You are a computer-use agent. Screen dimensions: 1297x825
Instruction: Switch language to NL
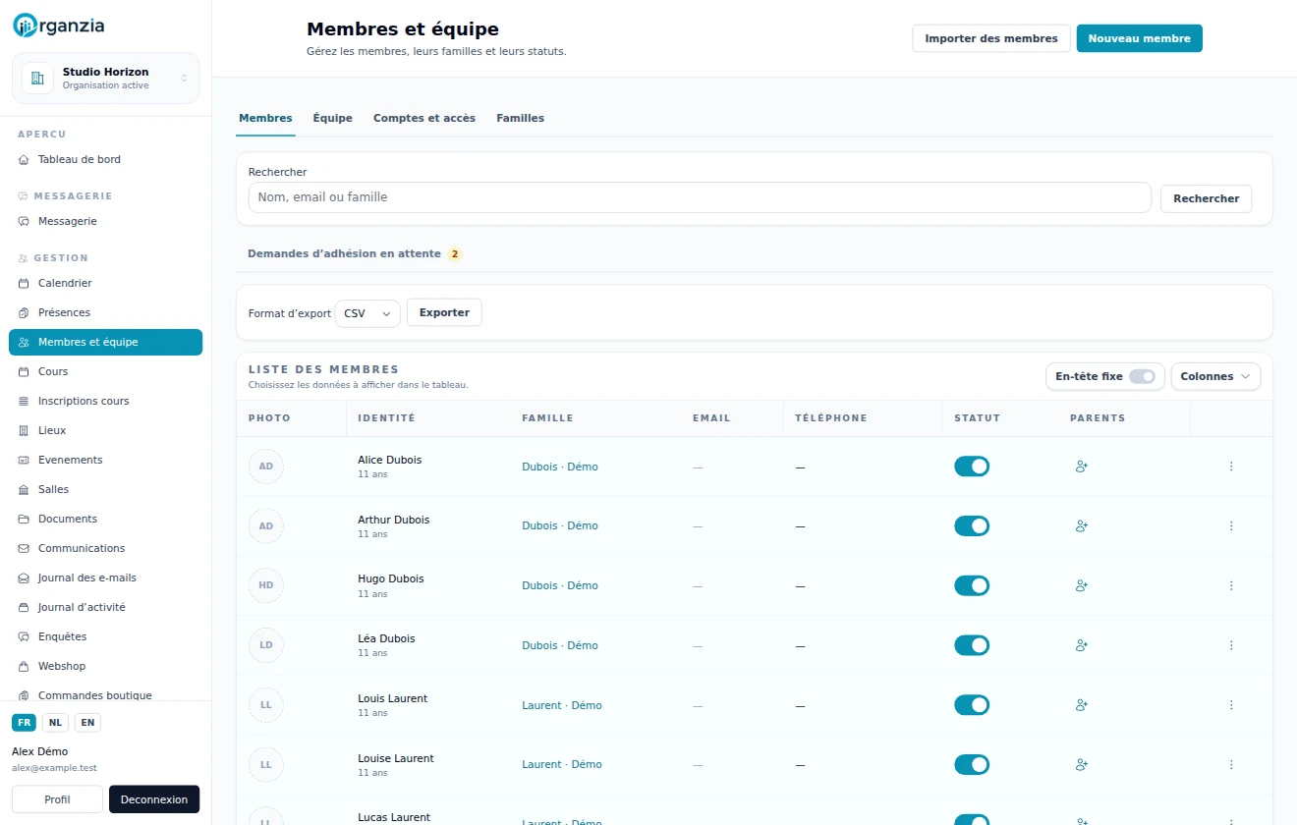(55, 723)
